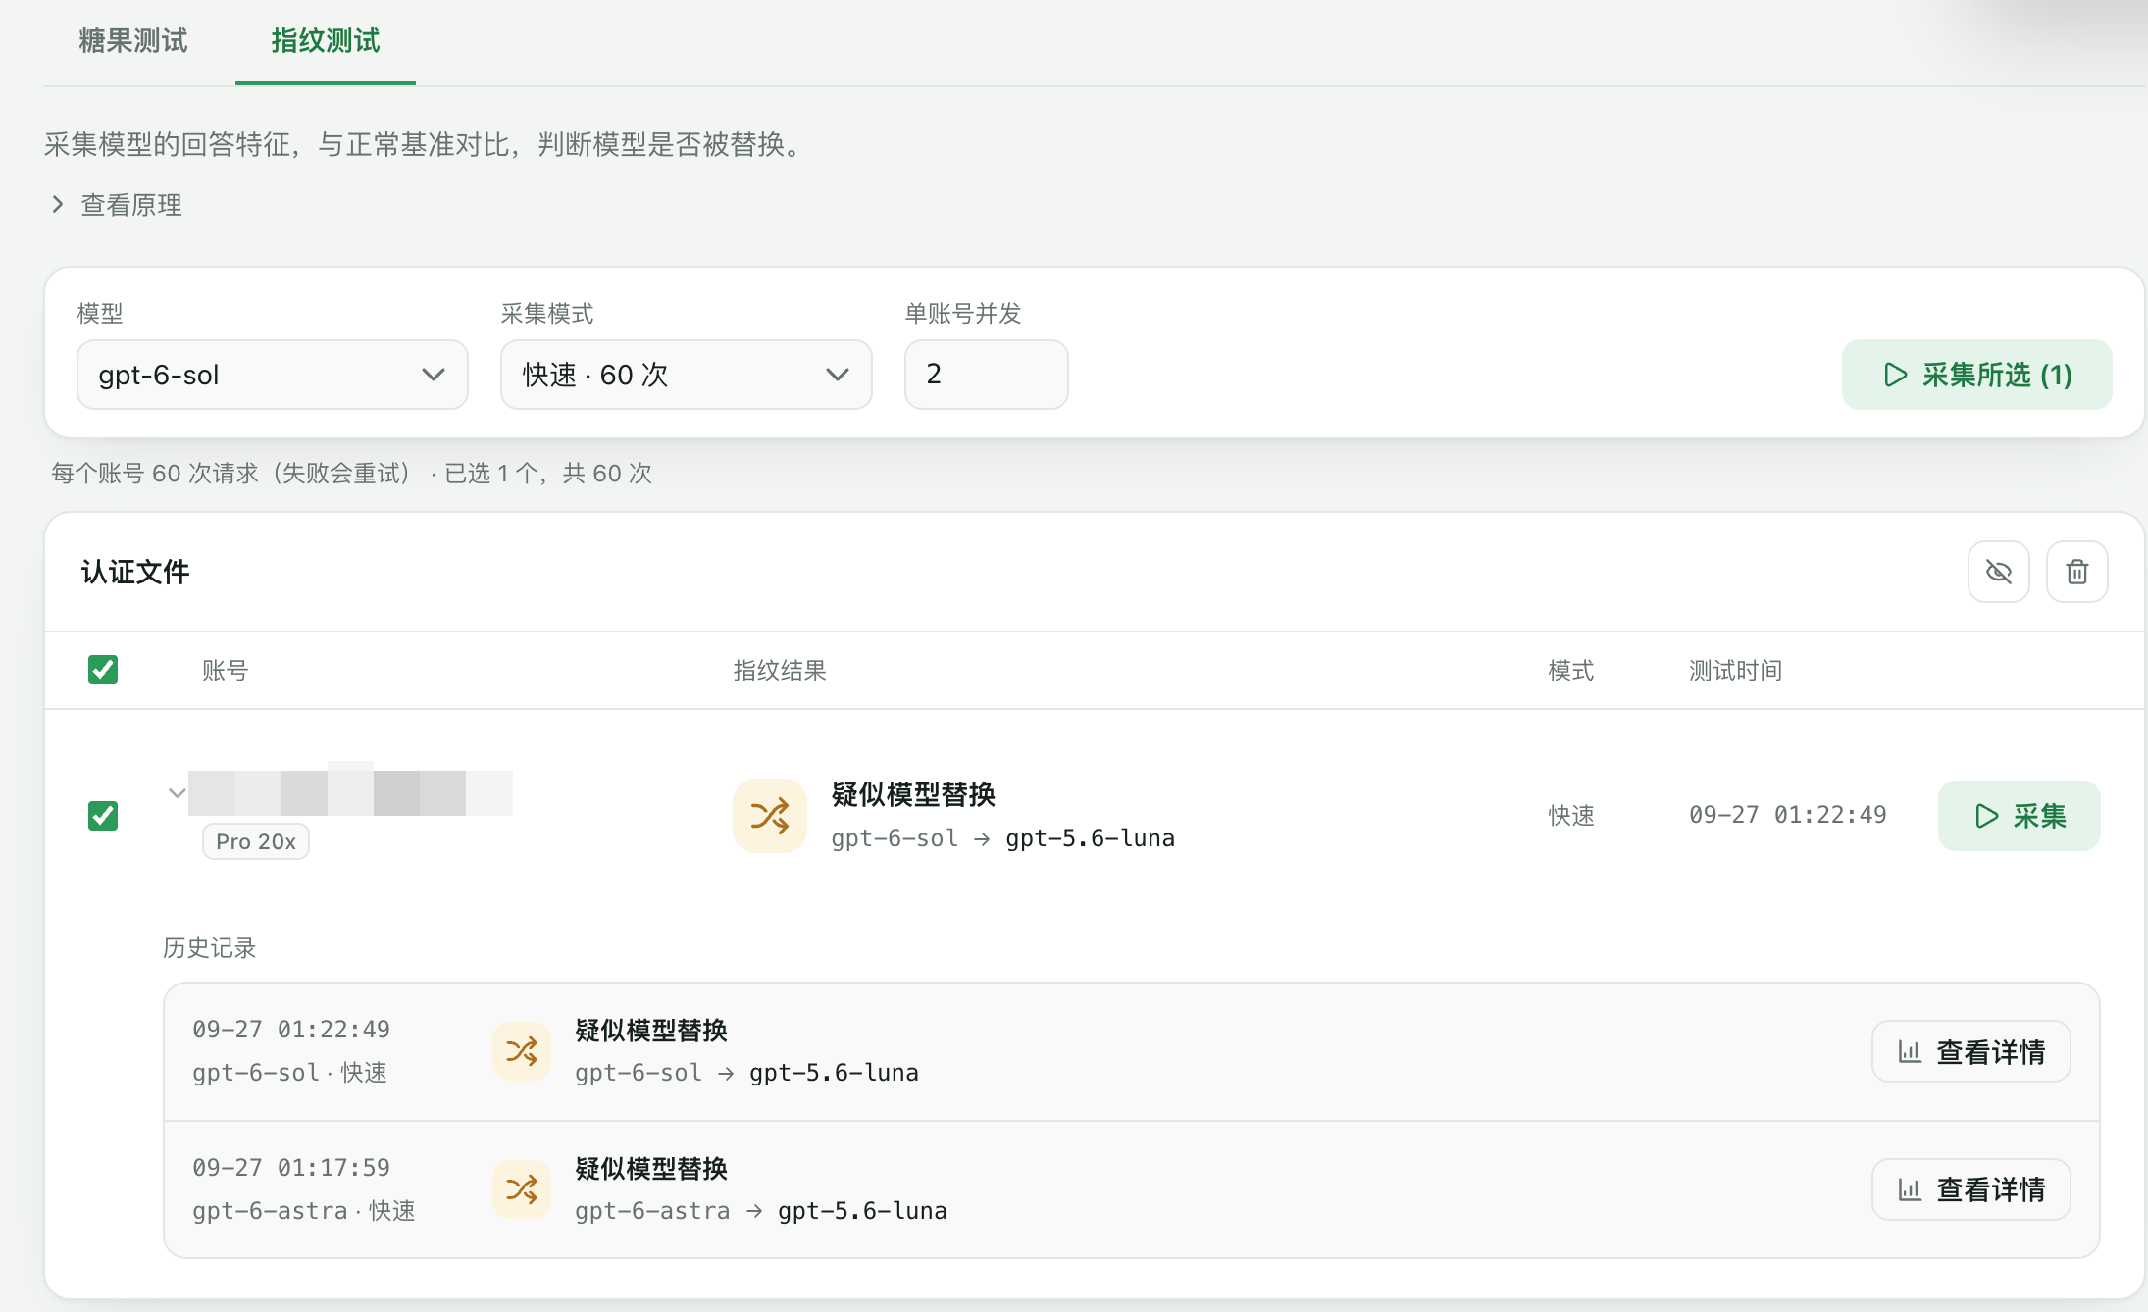This screenshot has height=1312, width=2148.
Task: Click the main row timestamp 09-27 01:22:49
Action: [1788, 815]
